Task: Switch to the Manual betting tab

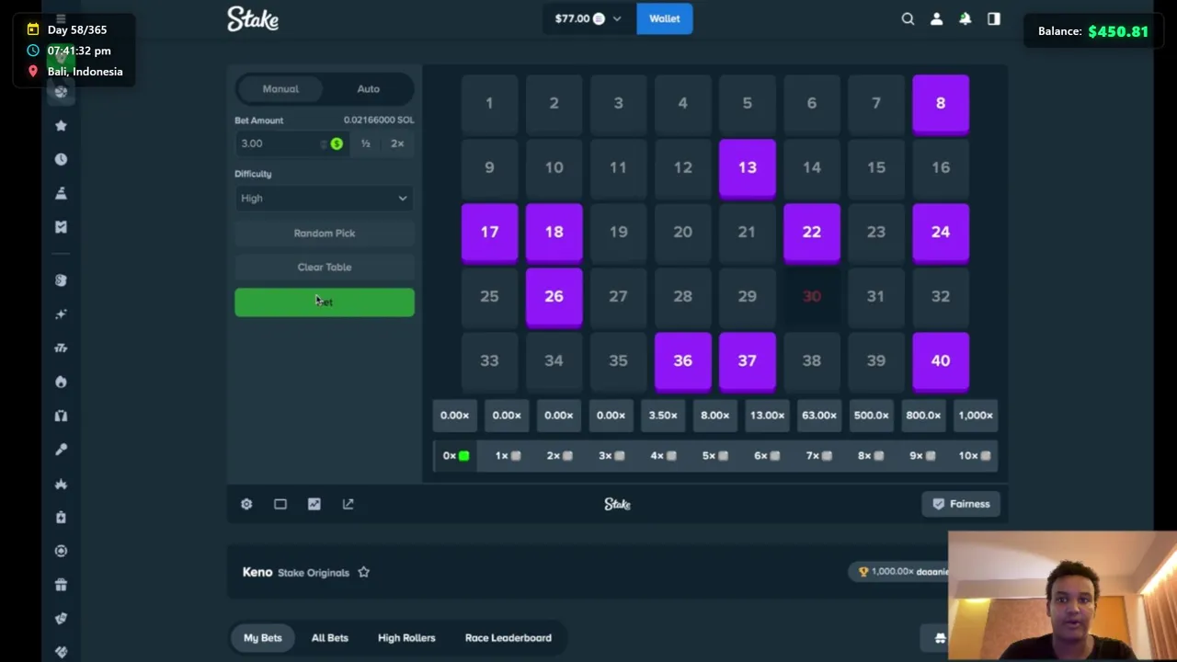Action: 280,89
